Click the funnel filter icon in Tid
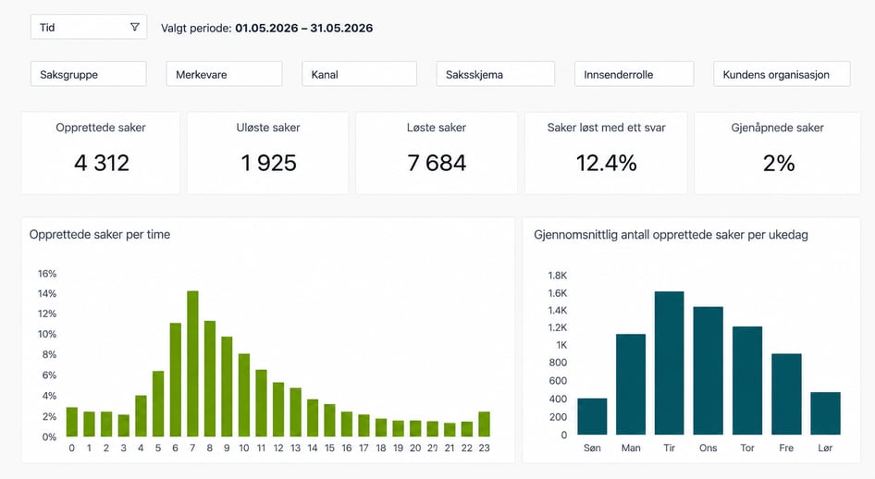Screen dimensions: 875x479 (134, 27)
